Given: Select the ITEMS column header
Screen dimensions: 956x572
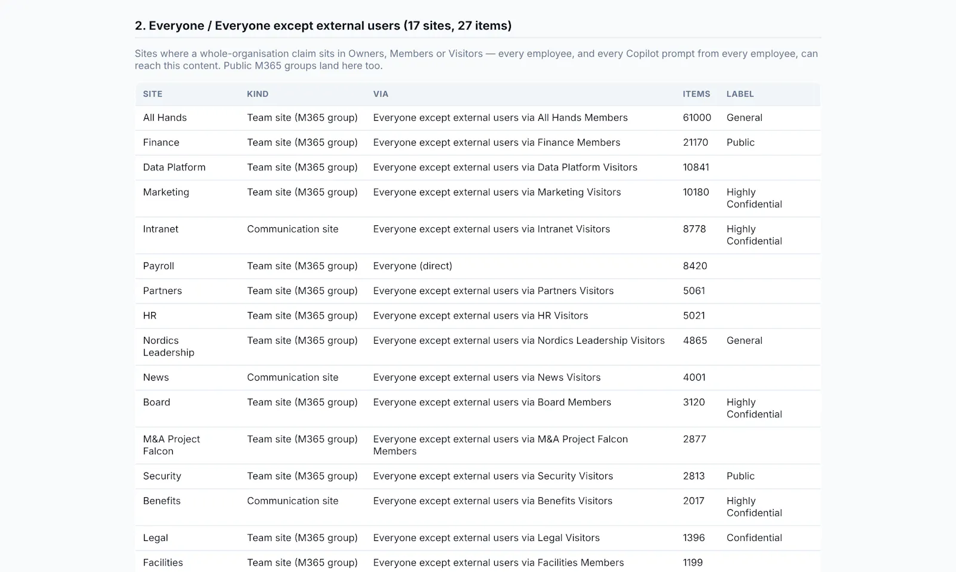Looking at the screenshot, I should (697, 94).
